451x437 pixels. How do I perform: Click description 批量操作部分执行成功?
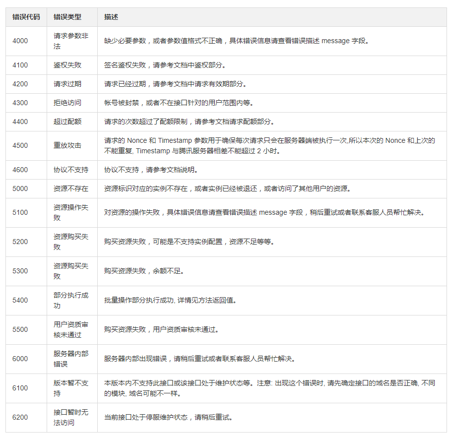point(170,300)
